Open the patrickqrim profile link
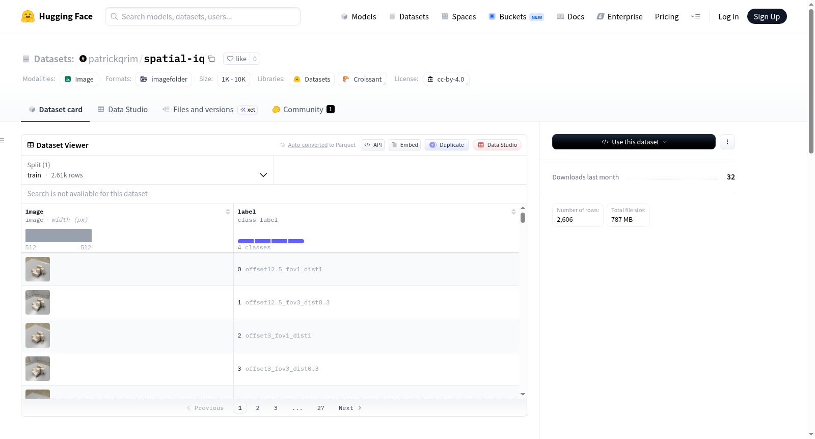The image size is (815, 439). pyautogui.click(x=113, y=59)
